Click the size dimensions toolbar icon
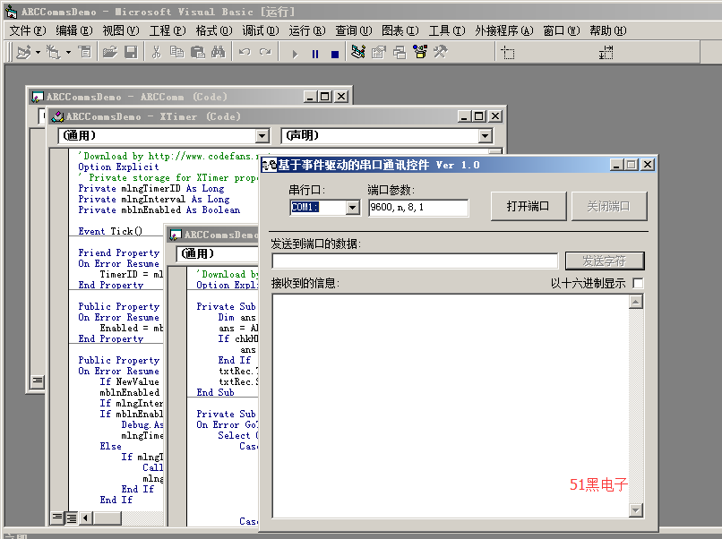The image size is (722, 539). 606,53
